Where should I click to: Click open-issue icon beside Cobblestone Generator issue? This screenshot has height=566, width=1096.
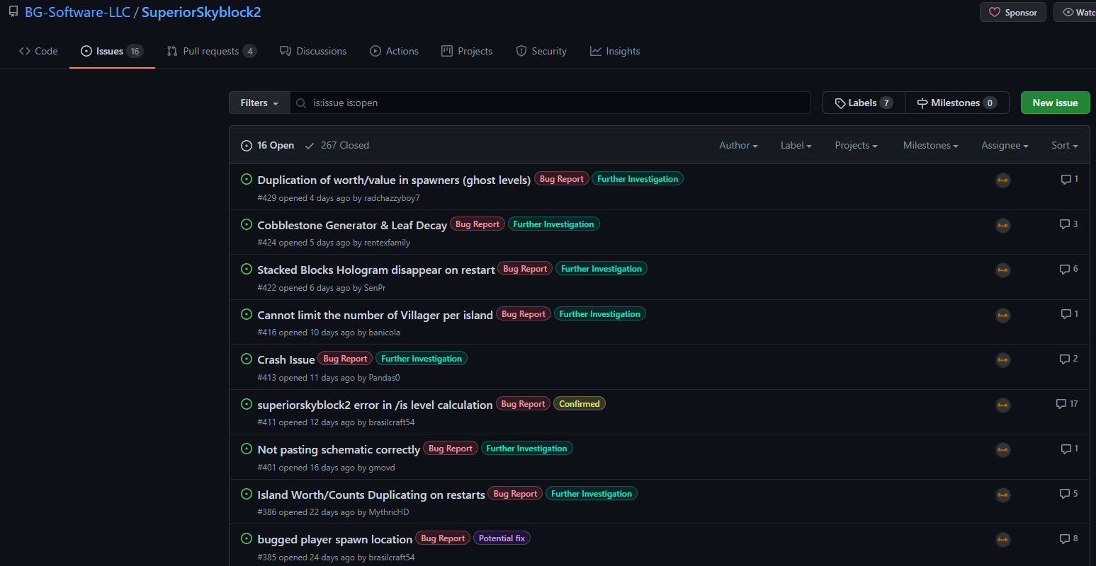pyautogui.click(x=247, y=224)
